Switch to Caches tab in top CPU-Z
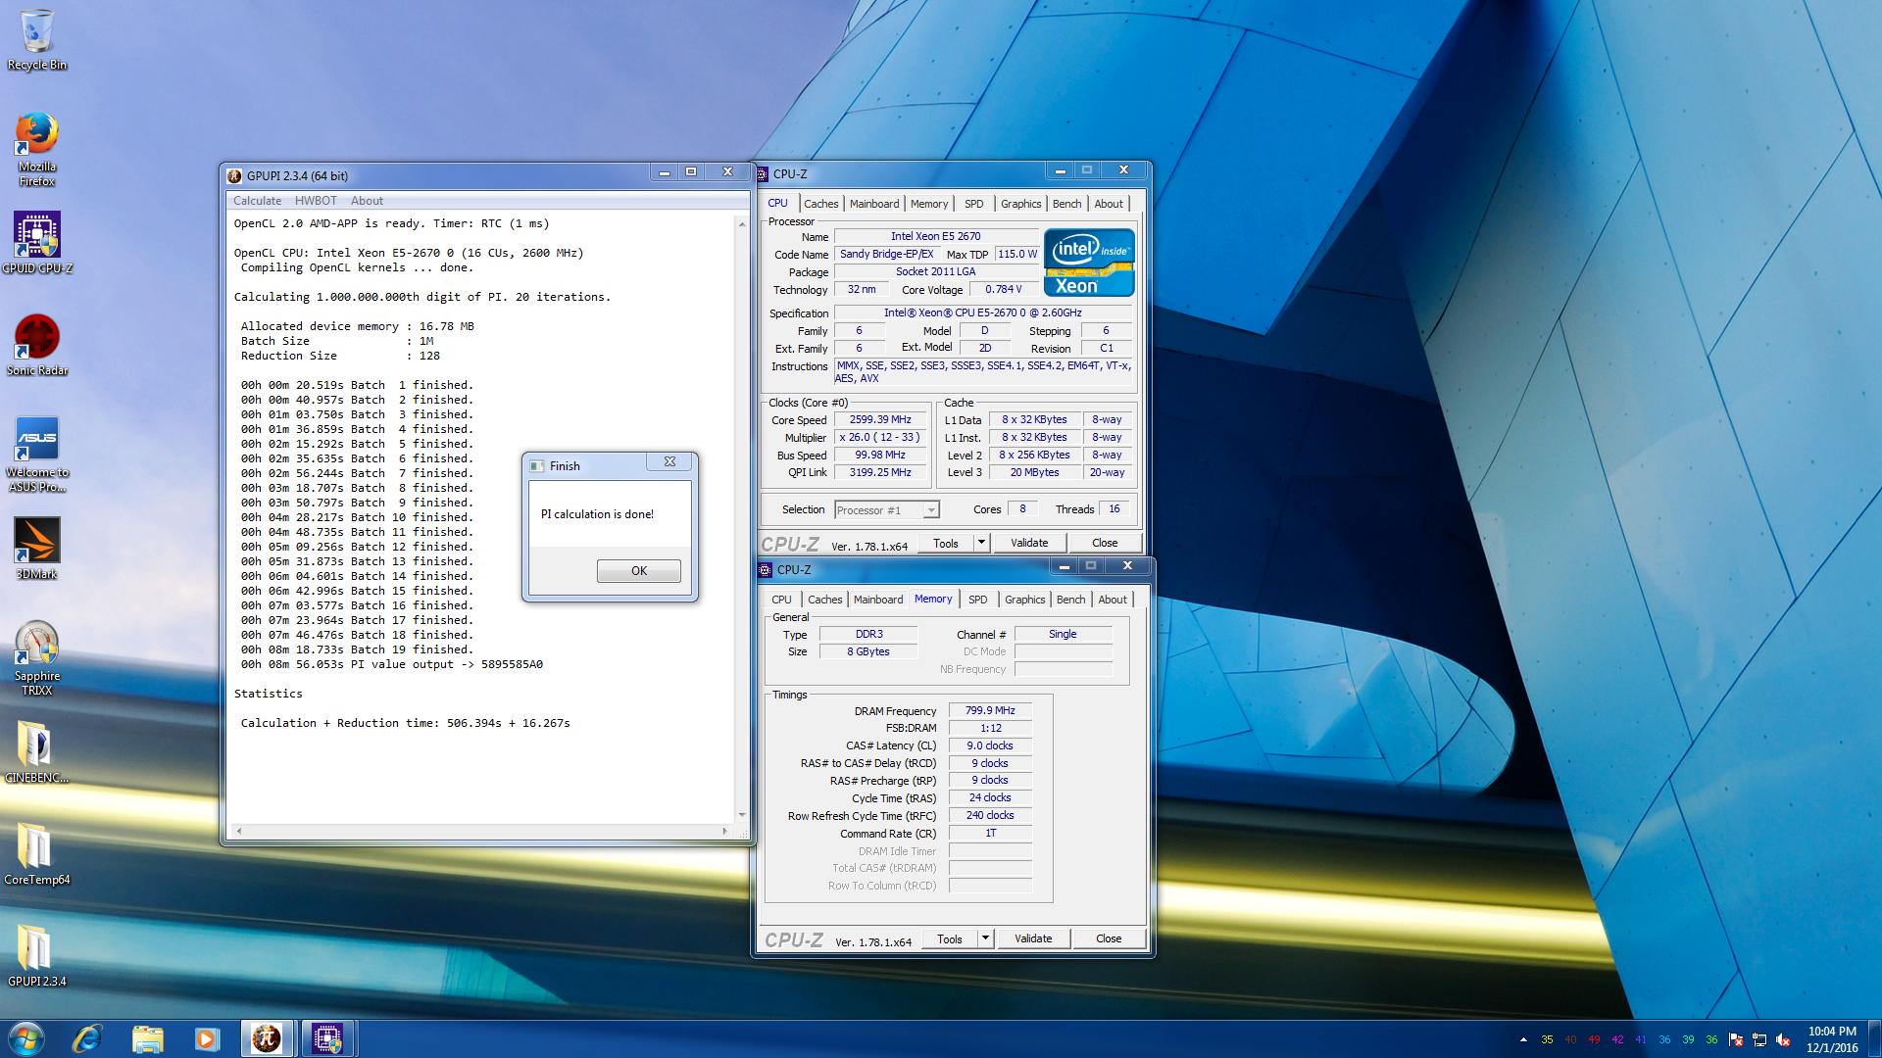 click(820, 204)
